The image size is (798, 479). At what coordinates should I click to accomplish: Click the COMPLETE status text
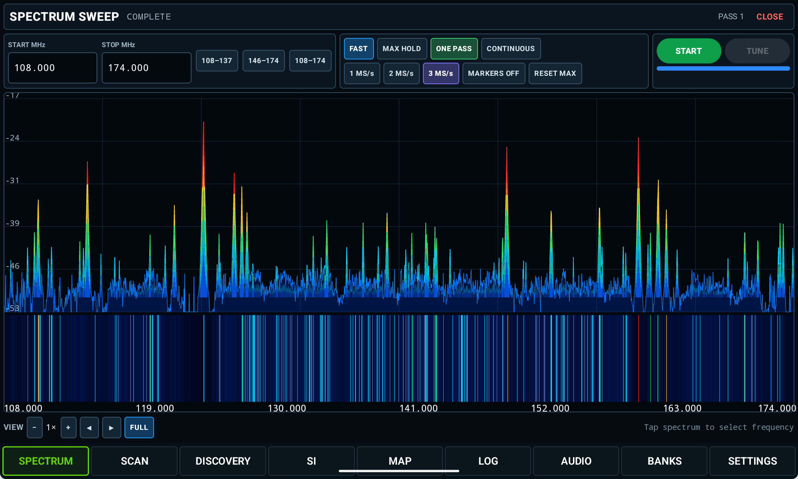coord(149,17)
